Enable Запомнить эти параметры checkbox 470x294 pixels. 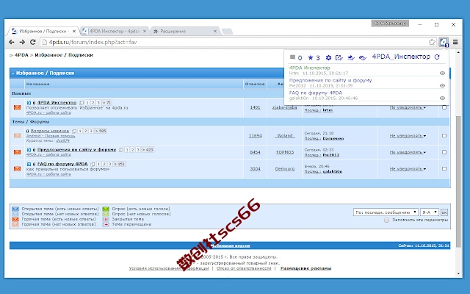coord(387,220)
